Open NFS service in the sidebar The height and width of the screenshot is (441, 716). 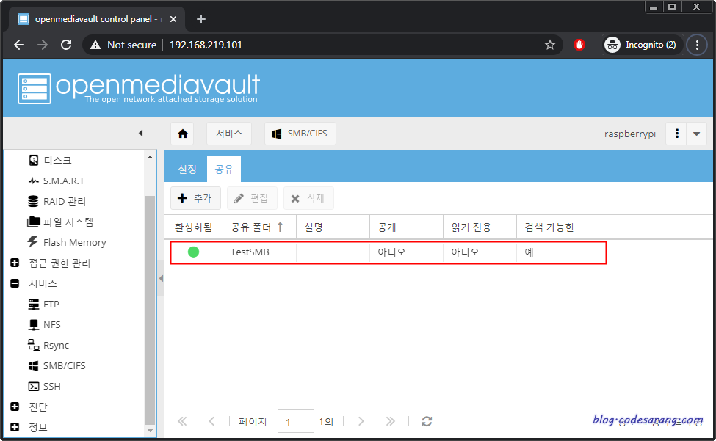point(44,324)
